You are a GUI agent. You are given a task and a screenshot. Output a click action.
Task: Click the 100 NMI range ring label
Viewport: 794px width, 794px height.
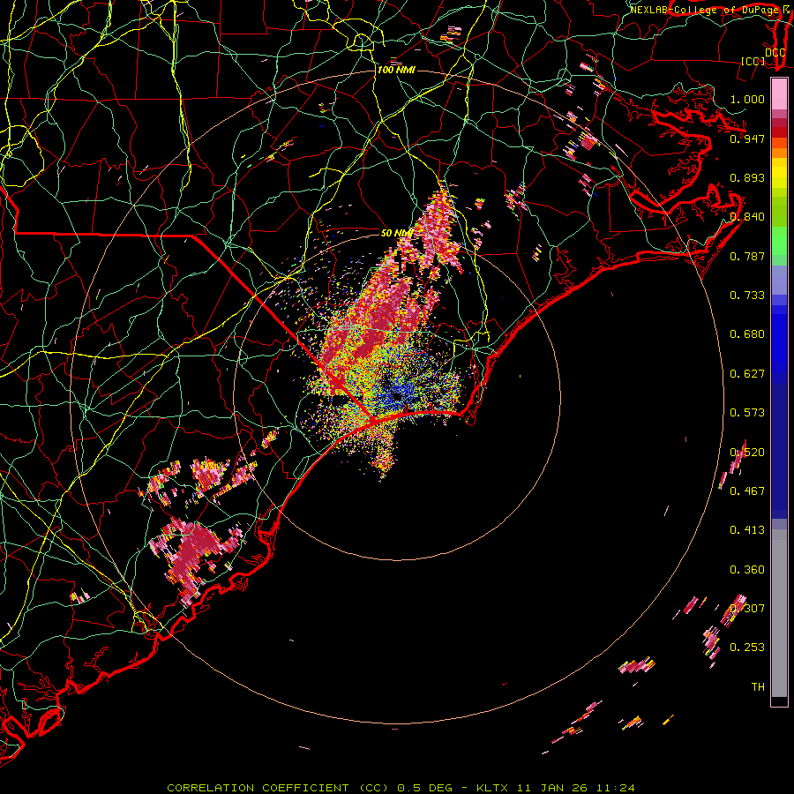[396, 70]
